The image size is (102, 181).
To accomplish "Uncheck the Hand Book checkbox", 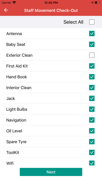I will [x=92, y=77].
